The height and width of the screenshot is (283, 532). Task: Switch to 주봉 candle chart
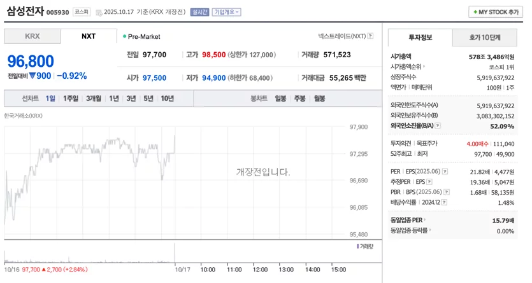[299, 99]
